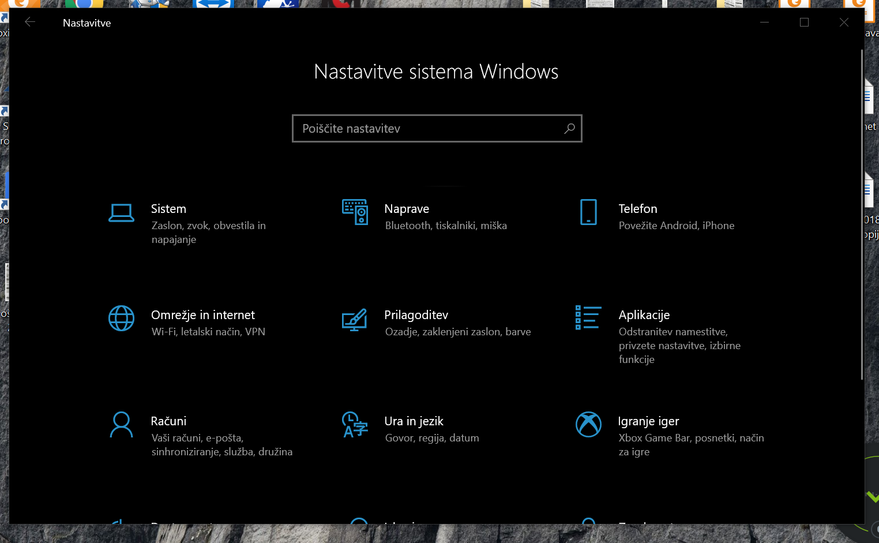Click 'Zaslon, zvok, obvestila in napajanje' description

(x=209, y=233)
